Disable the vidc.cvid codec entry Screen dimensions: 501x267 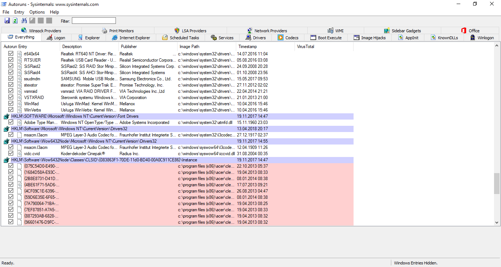coord(11,154)
